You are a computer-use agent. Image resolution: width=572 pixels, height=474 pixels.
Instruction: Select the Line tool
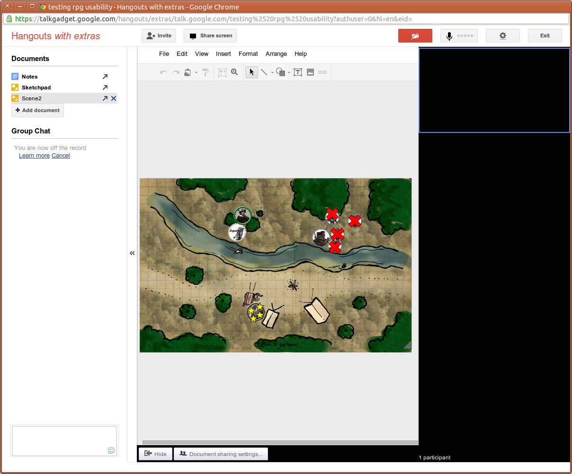pyautogui.click(x=266, y=72)
